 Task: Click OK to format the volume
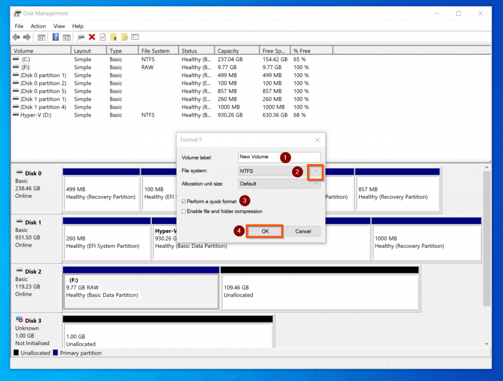[x=264, y=231]
